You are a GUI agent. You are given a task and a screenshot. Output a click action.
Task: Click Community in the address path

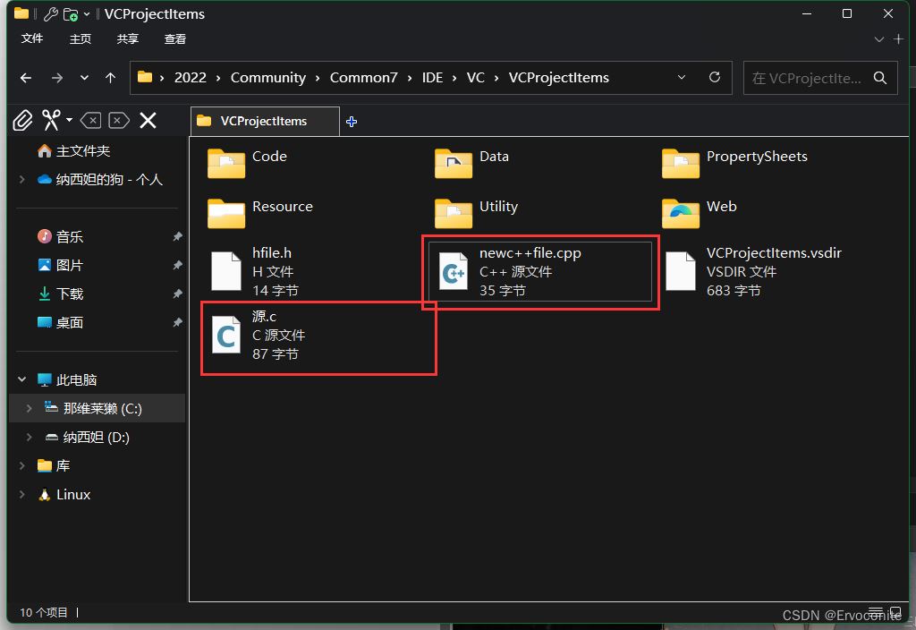tap(268, 78)
